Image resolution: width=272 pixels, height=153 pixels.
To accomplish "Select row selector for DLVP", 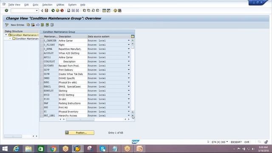I will tap(42, 70).
